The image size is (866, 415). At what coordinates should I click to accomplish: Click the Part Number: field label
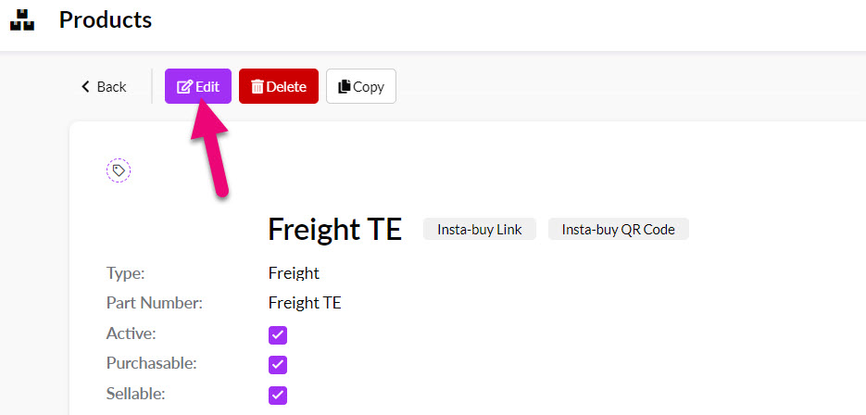click(x=155, y=303)
